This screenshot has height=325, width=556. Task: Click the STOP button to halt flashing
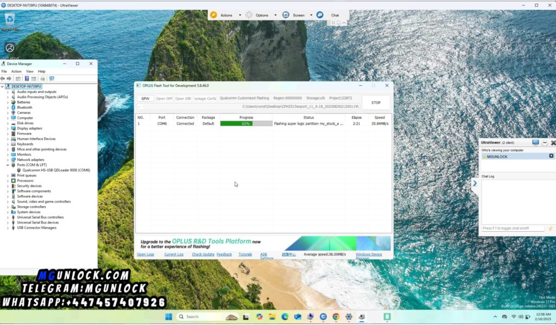[376, 103]
